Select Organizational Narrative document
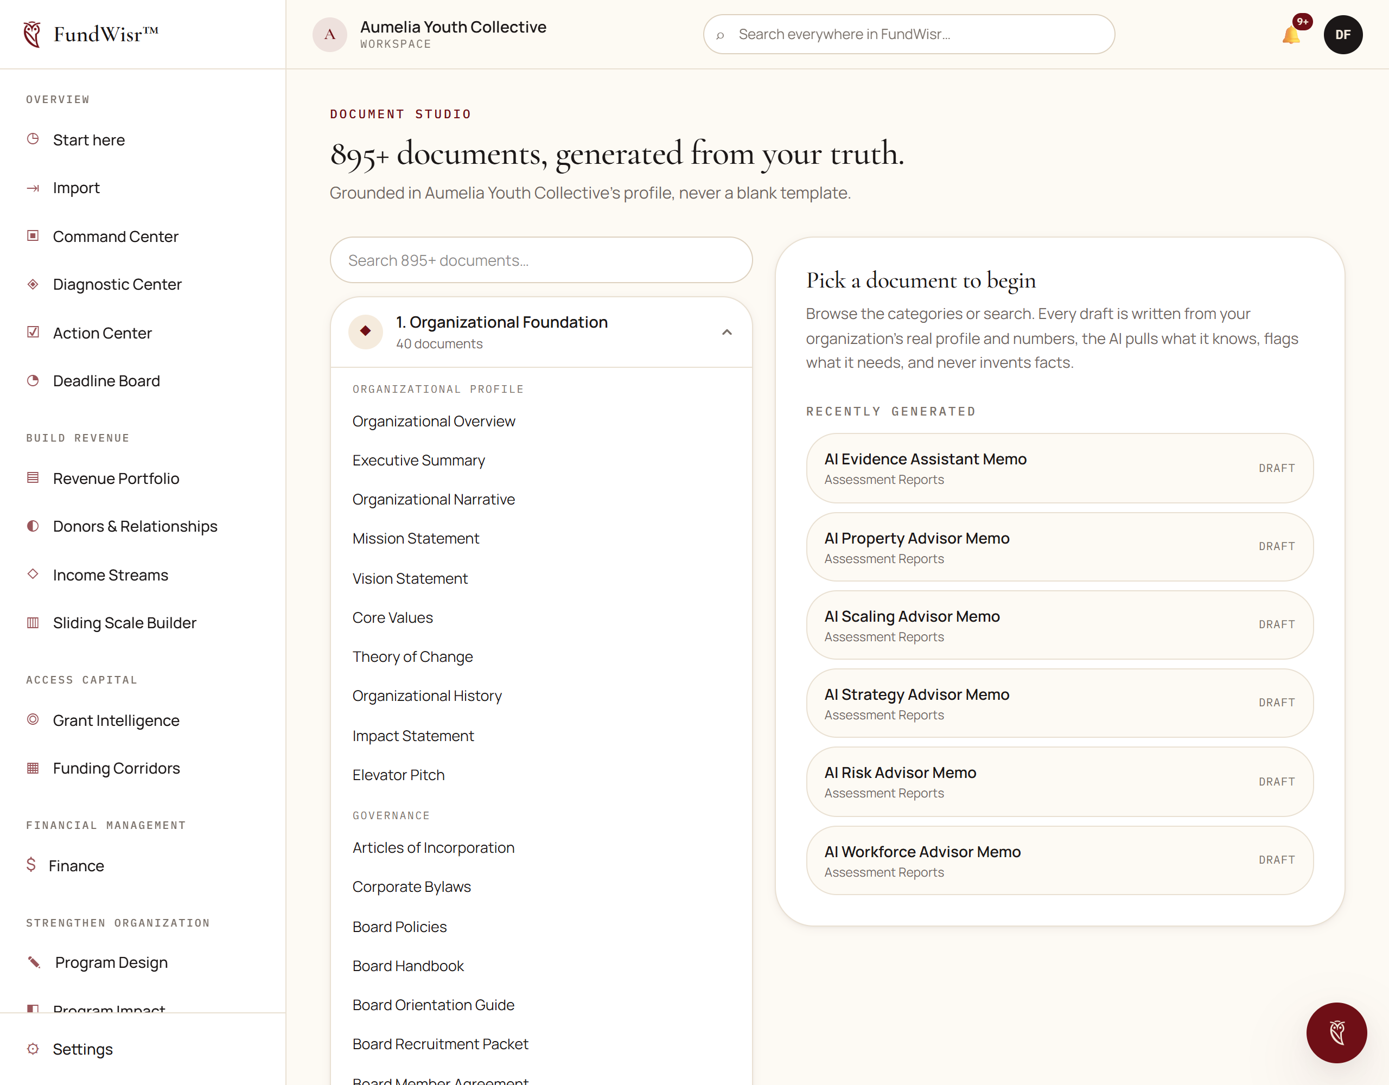 point(434,499)
